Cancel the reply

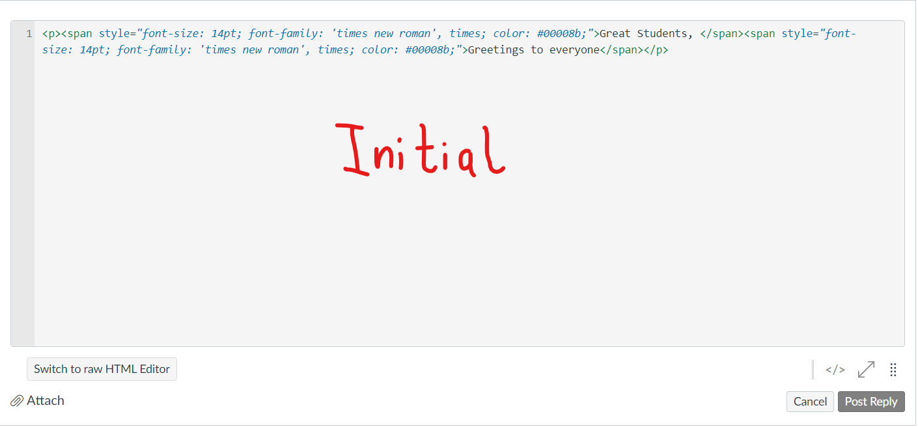pos(810,402)
